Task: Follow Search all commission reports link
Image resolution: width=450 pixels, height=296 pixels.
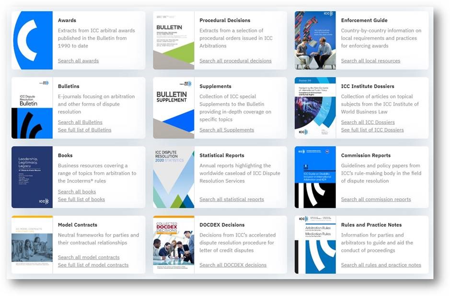Action: pyautogui.click(x=376, y=199)
